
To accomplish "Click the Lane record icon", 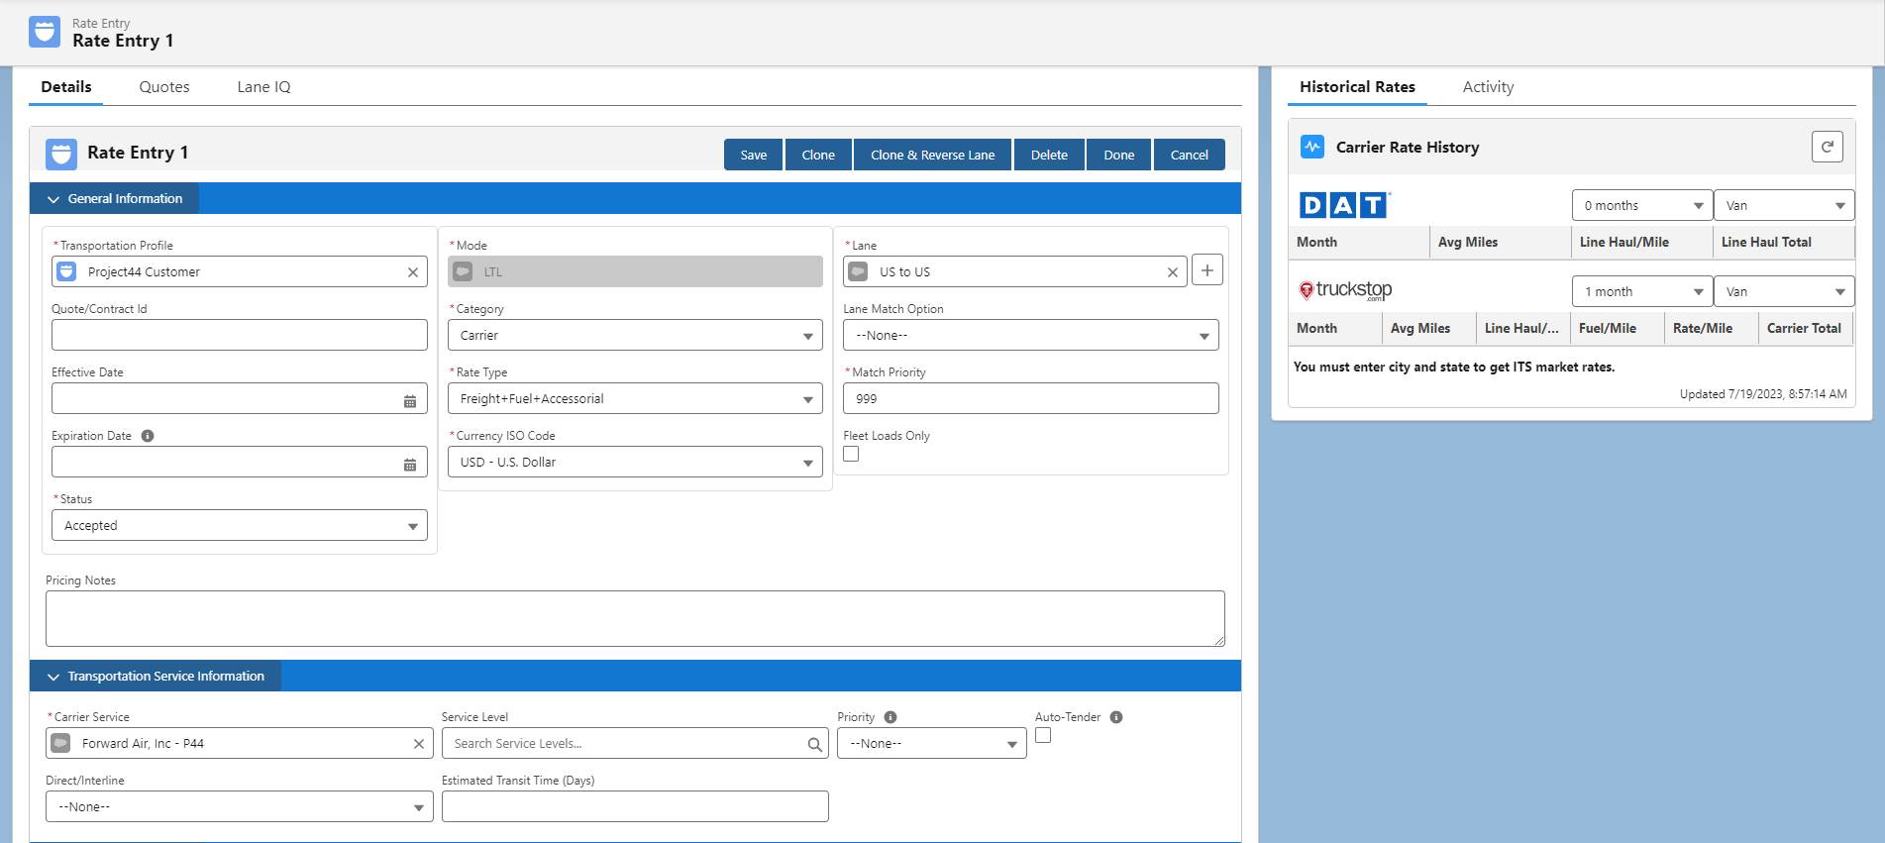I will pos(859,271).
